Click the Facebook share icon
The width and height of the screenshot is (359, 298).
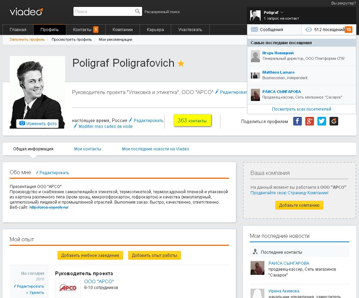(297, 121)
